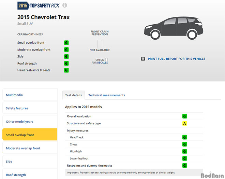225x179 pixels.
Task: Click the Head/neck row label
Action: coord(77,137)
